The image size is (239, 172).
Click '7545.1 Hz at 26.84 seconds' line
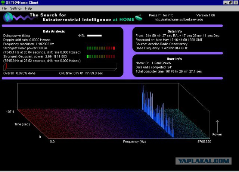[42, 52]
